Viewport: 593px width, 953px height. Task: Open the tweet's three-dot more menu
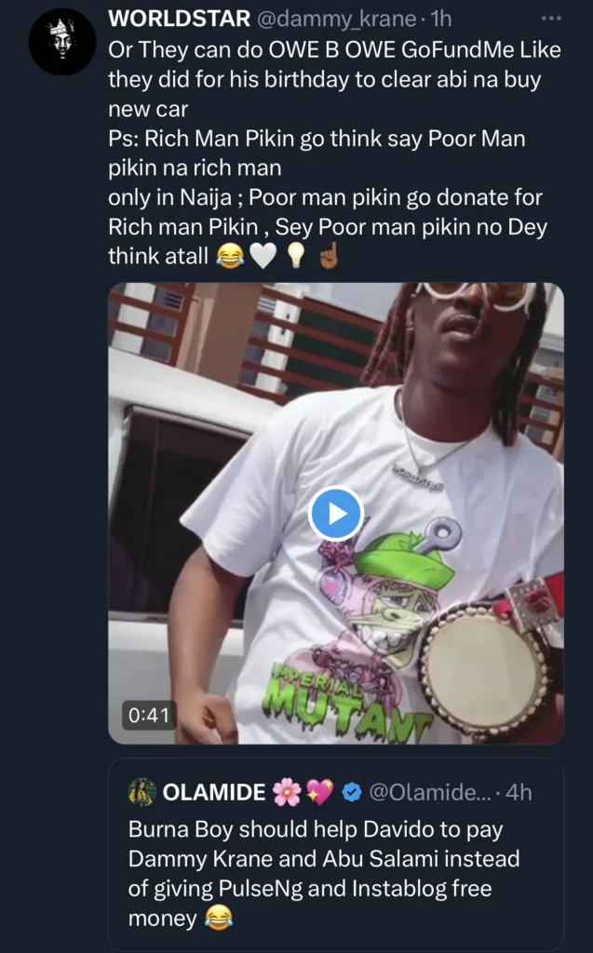click(x=551, y=18)
